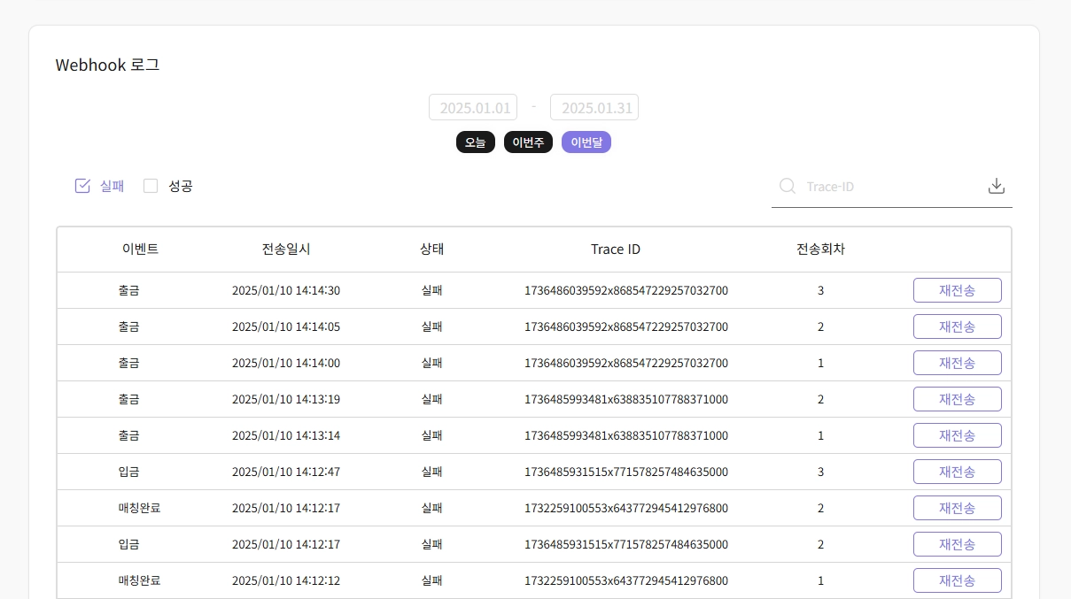The image size is (1071, 599).
Task: Click the Trace ID in the 14:14:30 row
Action: point(626,290)
